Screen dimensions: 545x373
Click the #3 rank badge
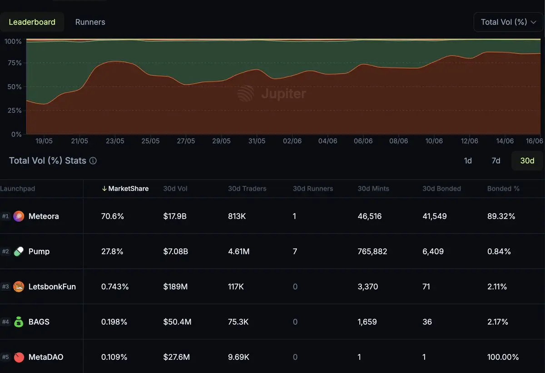(5, 287)
